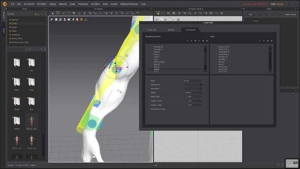The height and width of the screenshot is (169, 300).
Task: Click the Length 0 (mm) input field
Action: [x=195, y=101]
